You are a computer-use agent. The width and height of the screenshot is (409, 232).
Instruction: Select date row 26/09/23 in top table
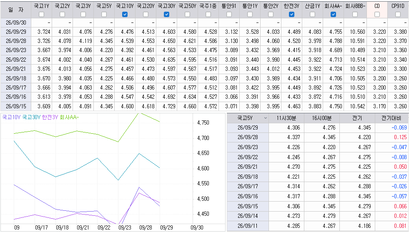click(16, 50)
